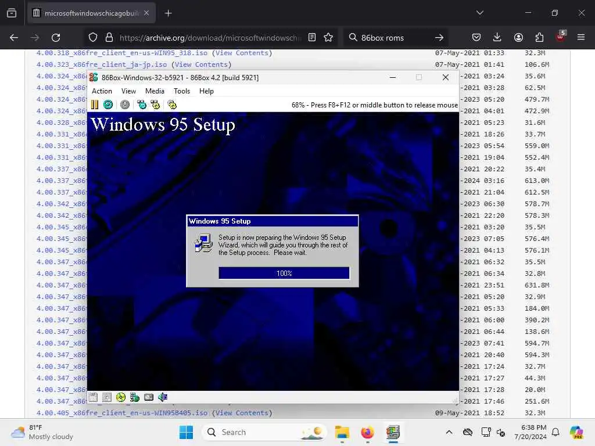Show hidden system tray icons
This screenshot has height=446, width=595.
tap(449, 432)
